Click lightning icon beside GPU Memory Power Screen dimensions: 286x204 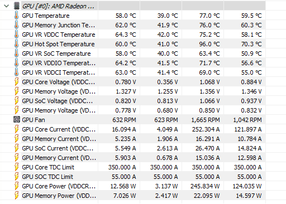17,196
